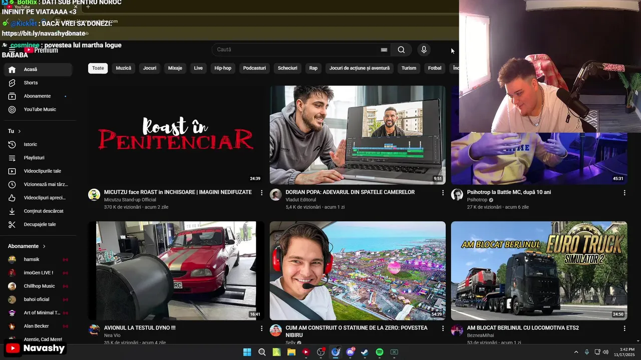Image resolution: width=641 pixels, height=360 pixels.
Task: Open Videoclipuri apreciate liked videos
Action: point(38,198)
